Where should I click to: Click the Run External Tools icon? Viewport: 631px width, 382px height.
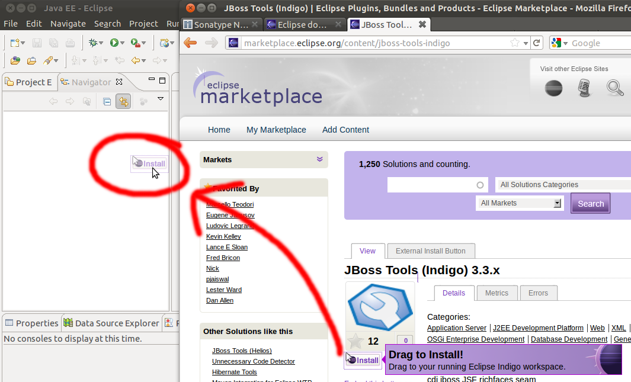(x=136, y=43)
